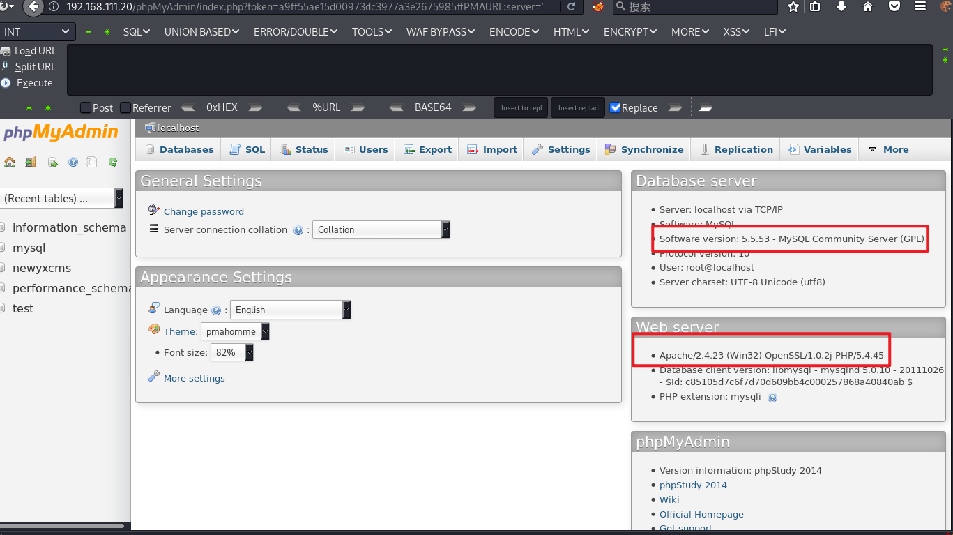Uncheck the Replace checkbox
This screenshot has width=953, height=535.
[x=615, y=107]
